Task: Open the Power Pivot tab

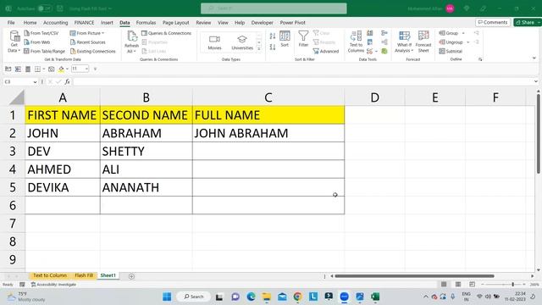Action: point(292,23)
